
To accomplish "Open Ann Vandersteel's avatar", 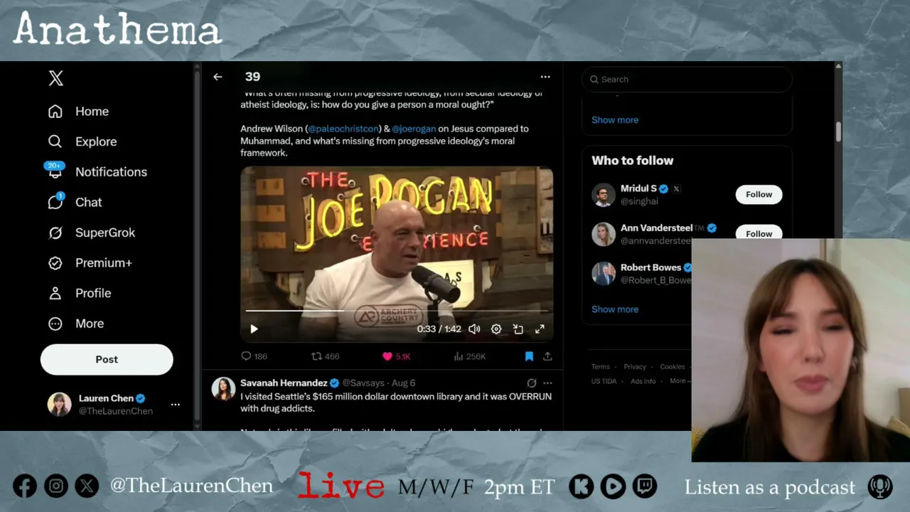I will coord(604,234).
